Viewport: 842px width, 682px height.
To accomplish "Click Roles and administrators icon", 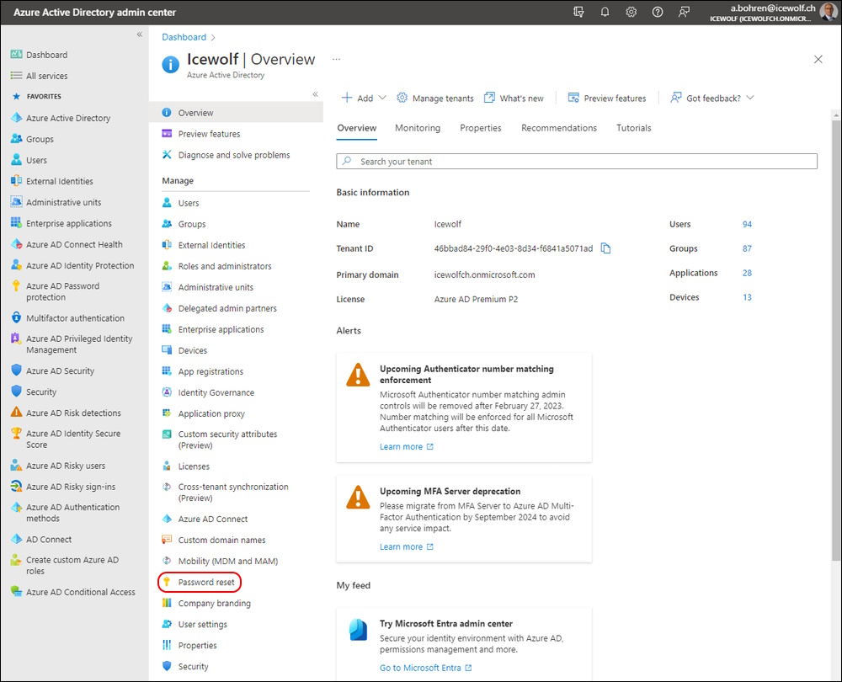I will [x=167, y=266].
